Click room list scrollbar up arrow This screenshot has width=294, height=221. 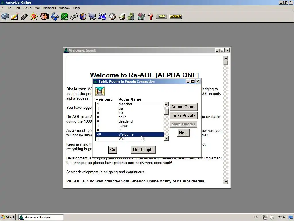[166, 104]
